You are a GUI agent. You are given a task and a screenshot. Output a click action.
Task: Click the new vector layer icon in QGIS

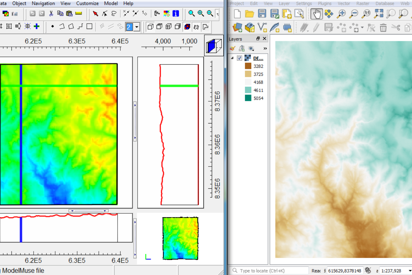262,27
